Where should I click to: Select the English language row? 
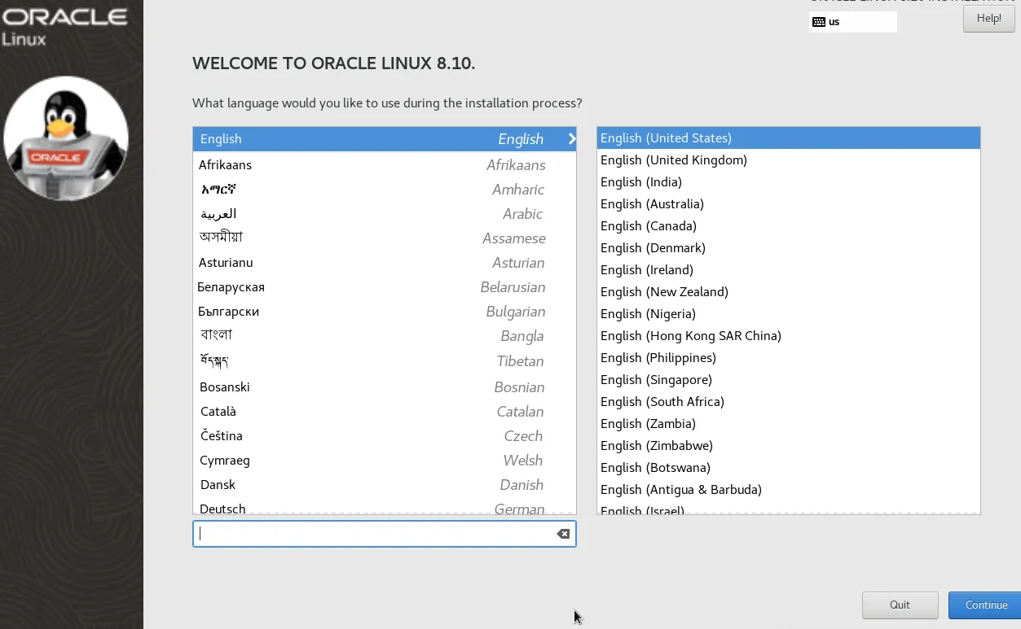(x=385, y=139)
